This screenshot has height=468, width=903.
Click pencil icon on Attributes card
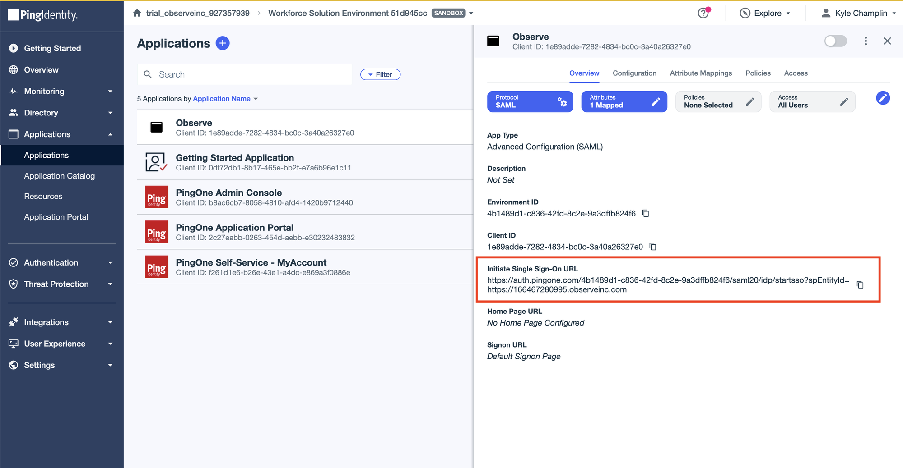tap(656, 101)
